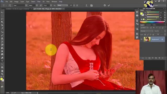This screenshot has height=94, width=167.
Task: Open the layer blend mode dropdown
Action: click(147, 31)
